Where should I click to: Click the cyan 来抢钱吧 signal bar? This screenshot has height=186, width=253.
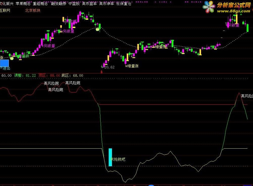110,157
